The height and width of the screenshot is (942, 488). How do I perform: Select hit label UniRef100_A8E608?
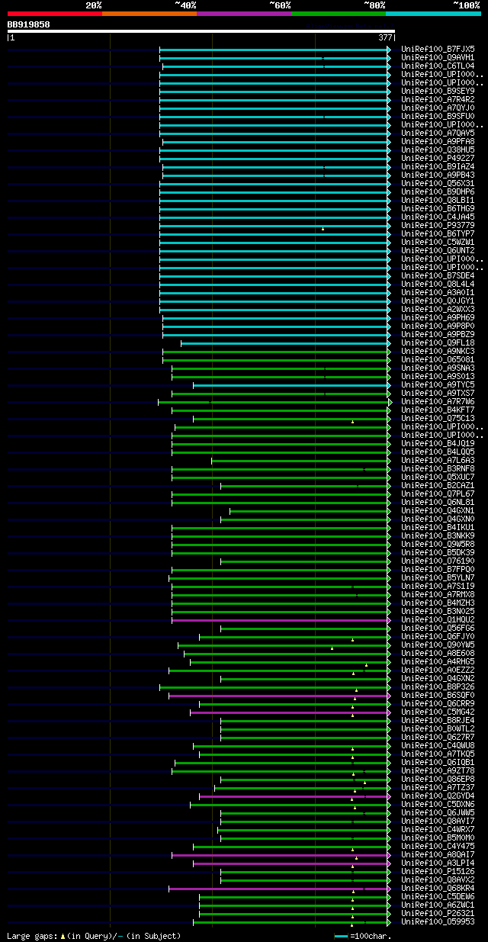tap(438, 653)
